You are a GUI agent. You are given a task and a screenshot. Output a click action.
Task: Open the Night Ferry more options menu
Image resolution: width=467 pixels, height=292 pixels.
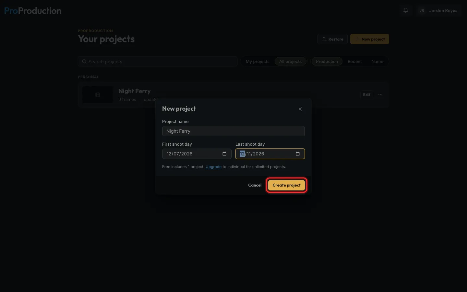click(380, 95)
